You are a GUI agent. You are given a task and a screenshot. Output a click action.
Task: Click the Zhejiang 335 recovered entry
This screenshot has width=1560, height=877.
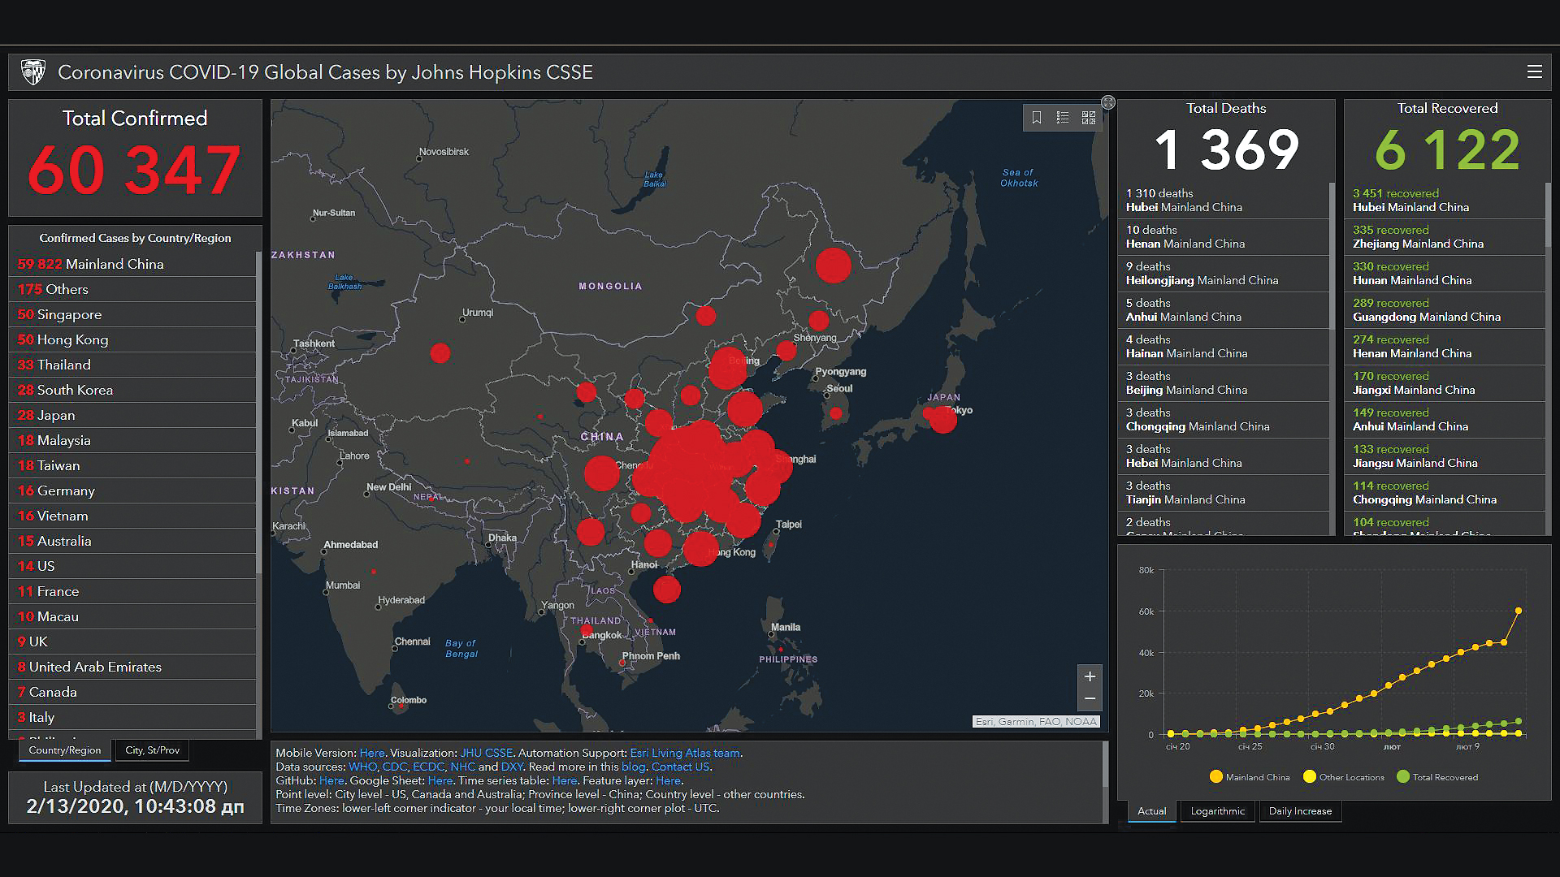(1444, 237)
